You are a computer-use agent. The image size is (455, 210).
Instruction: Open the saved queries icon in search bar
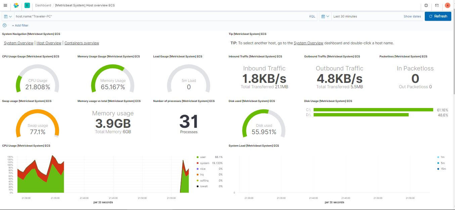pyautogui.click(x=5, y=16)
